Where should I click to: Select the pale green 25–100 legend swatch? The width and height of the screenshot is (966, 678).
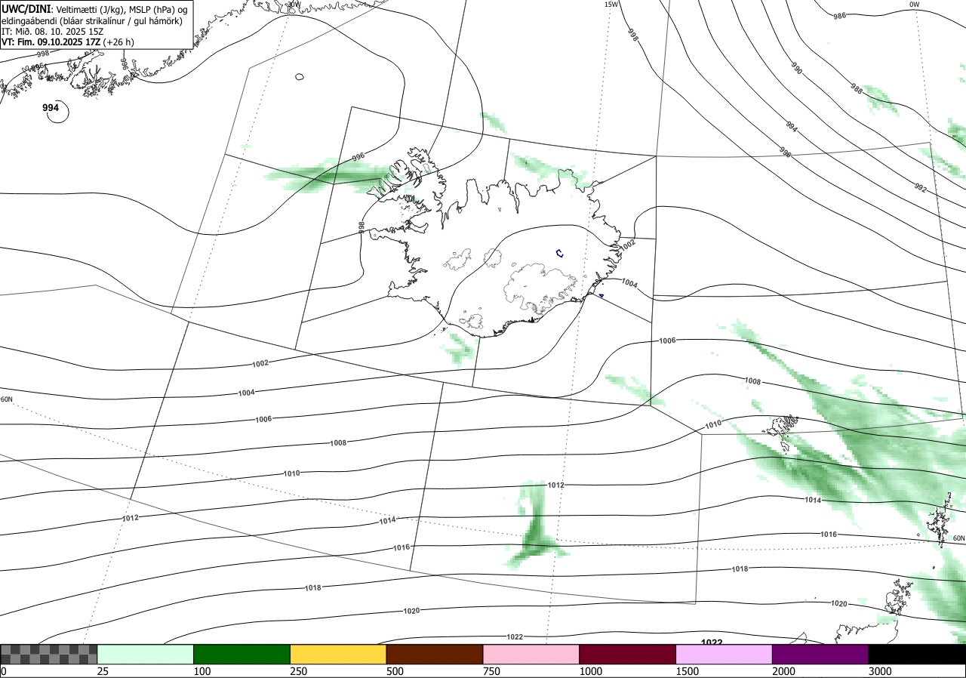tap(146, 654)
